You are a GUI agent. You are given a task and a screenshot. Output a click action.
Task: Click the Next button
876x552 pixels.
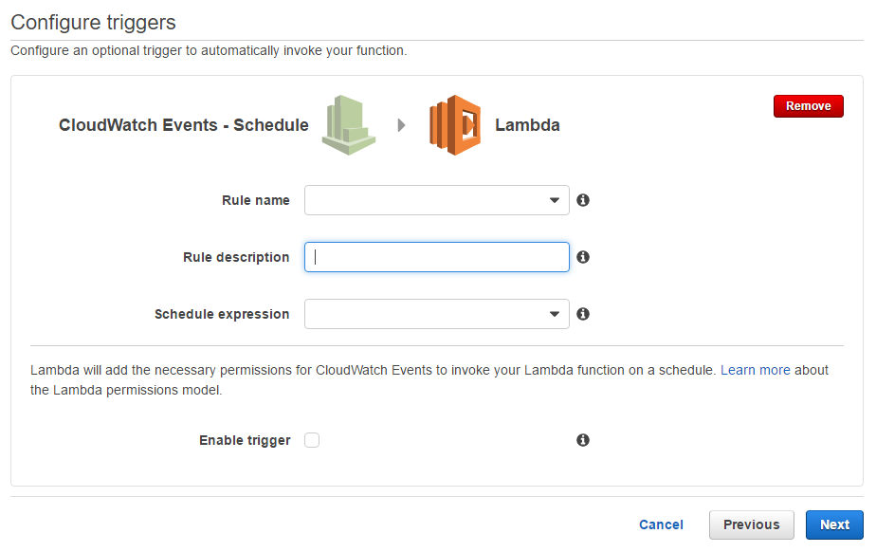[x=833, y=524]
